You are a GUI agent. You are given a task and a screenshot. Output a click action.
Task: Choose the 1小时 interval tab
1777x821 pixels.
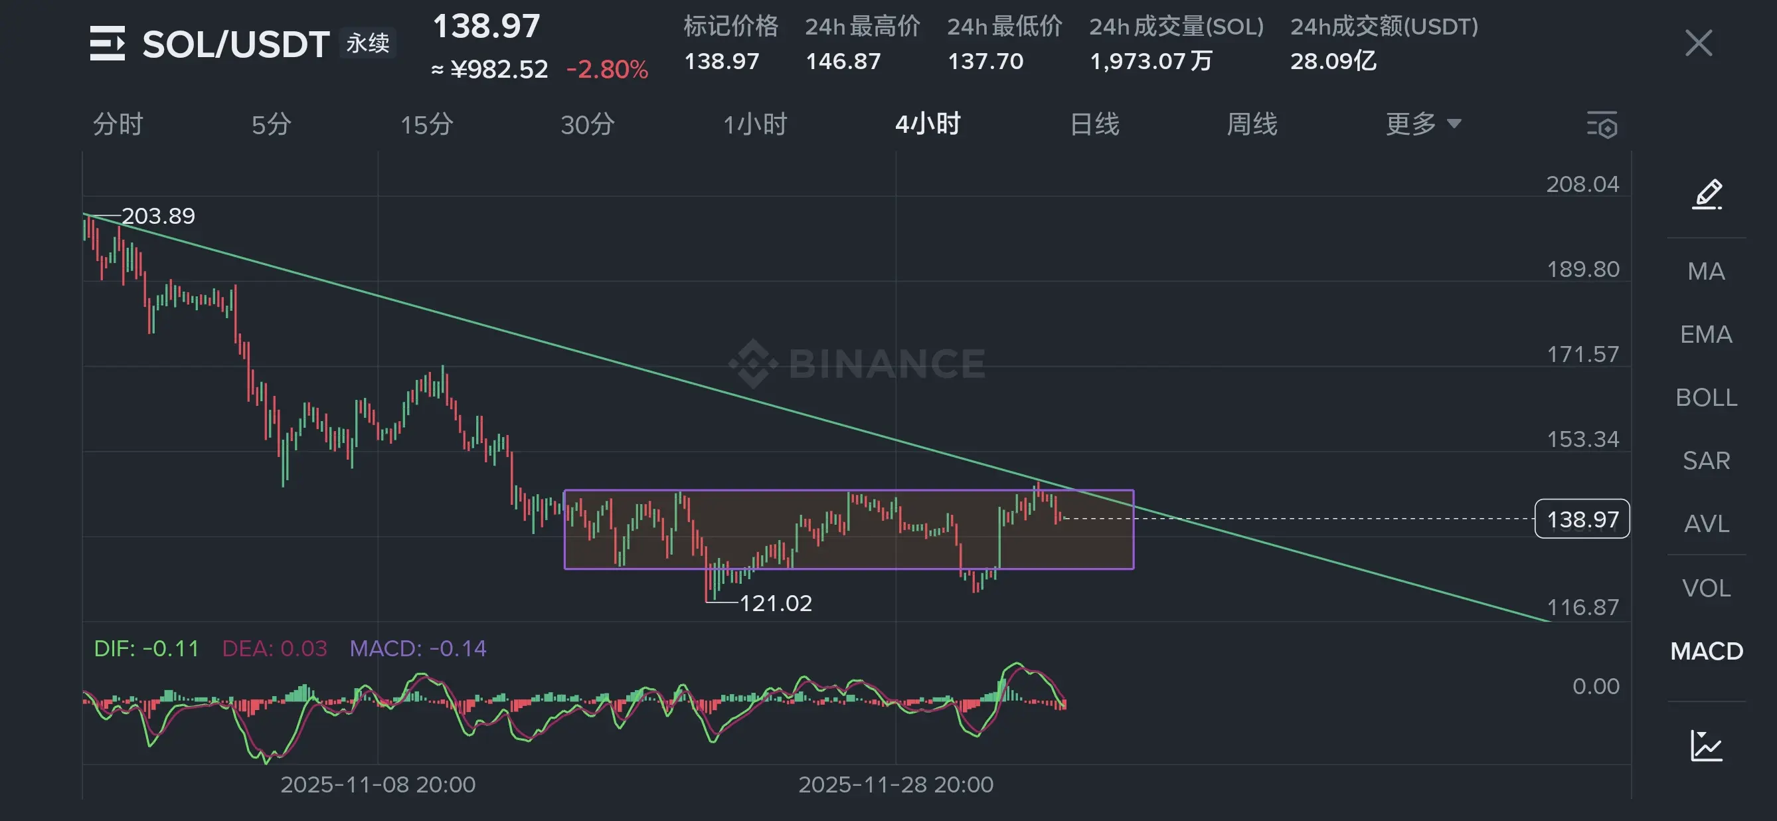754,125
